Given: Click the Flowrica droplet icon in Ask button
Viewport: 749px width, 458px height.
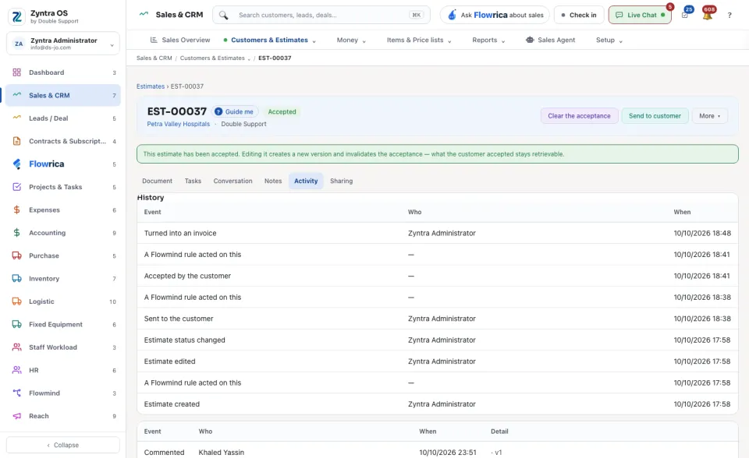Looking at the screenshot, I should pyautogui.click(x=452, y=16).
